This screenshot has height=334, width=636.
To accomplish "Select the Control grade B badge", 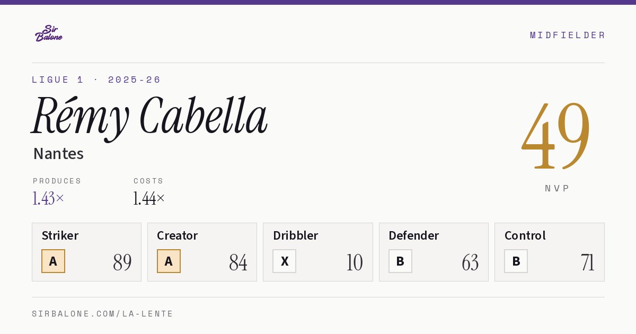I will [516, 261].
